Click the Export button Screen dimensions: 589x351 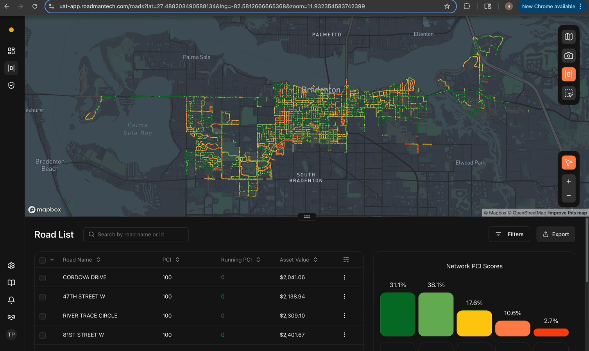[555, 234]
